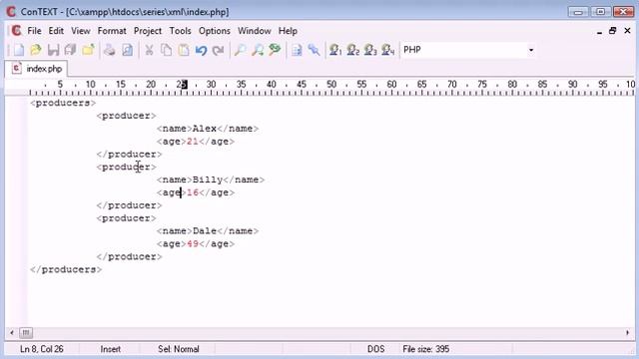
Task: Run user command key 3
Action: point(370,50)
